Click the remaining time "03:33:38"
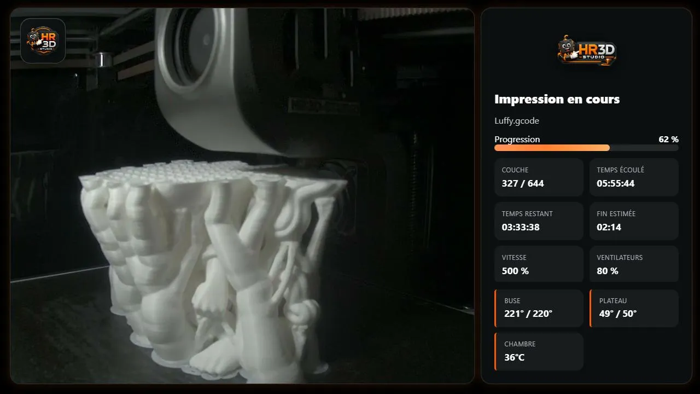This screenshot has height=394, width=700. pyautogui.click(x=521, y=227)
